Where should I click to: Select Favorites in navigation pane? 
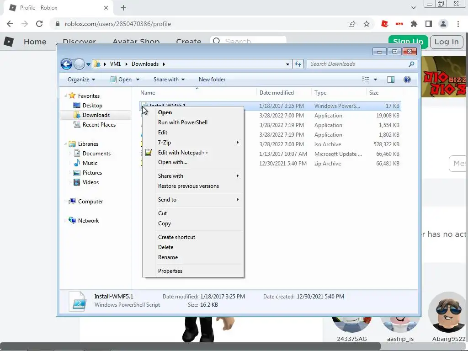[89, 96]
